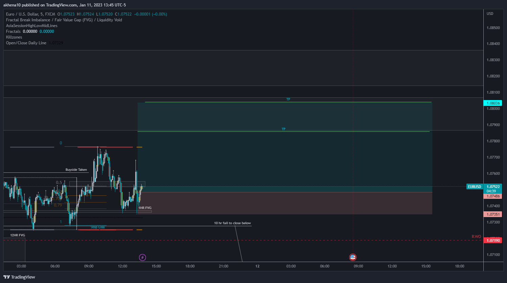Click the Fractals indicator name
Image resolution: width=507 pixels, height=283 pixels.
pos(13,31)
